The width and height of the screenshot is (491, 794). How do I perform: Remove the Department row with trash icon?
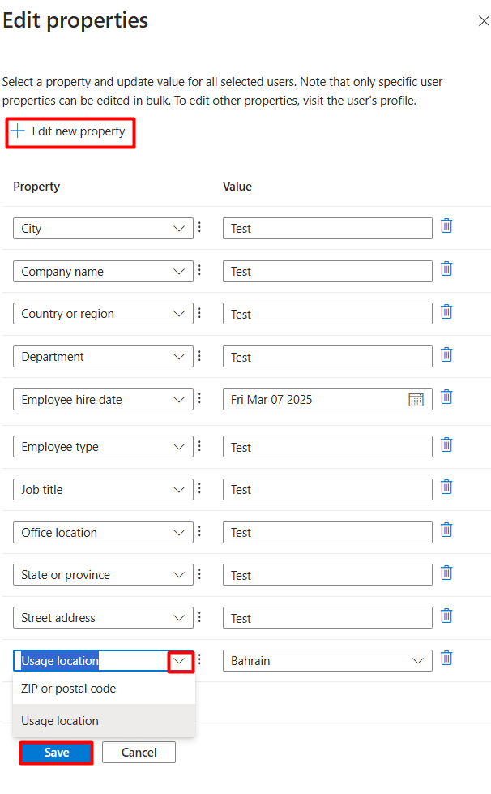[446, 354]
